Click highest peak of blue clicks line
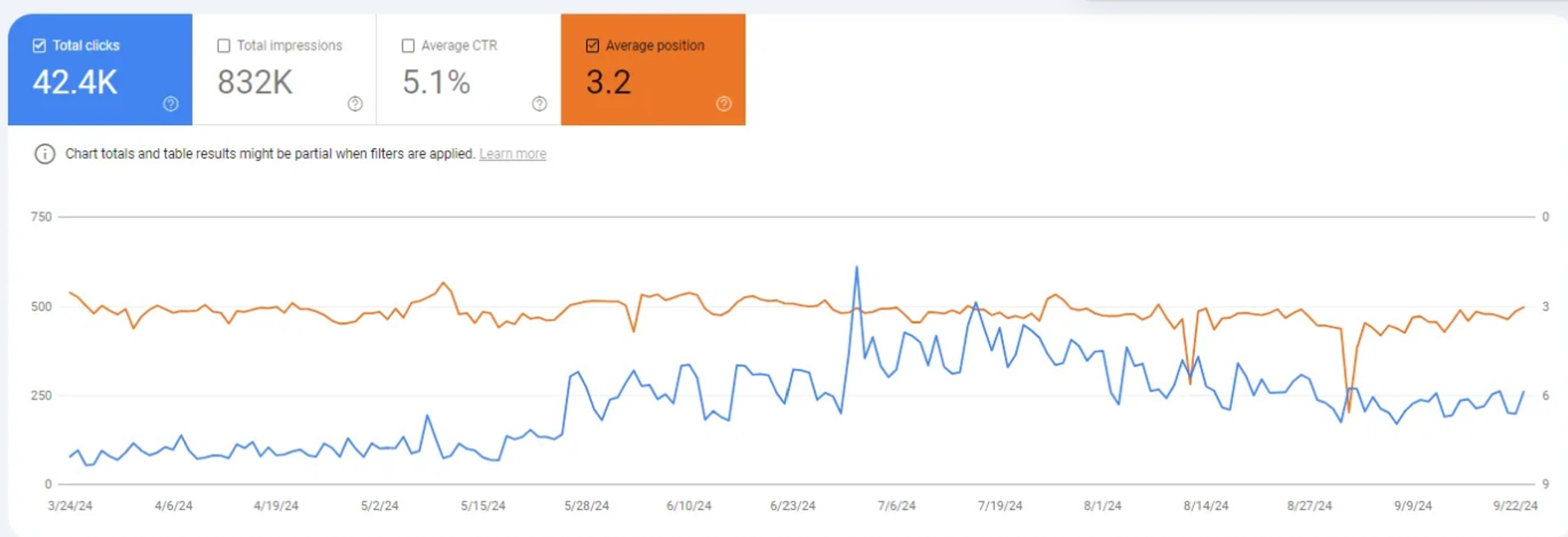This screenshot has width=1568, height=537. pos(857,268)
